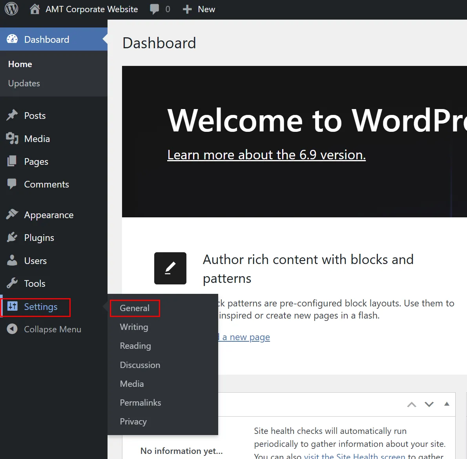Move widget panel up with chevron
Viewport: 467px width, 459px height.
(412, 404)
